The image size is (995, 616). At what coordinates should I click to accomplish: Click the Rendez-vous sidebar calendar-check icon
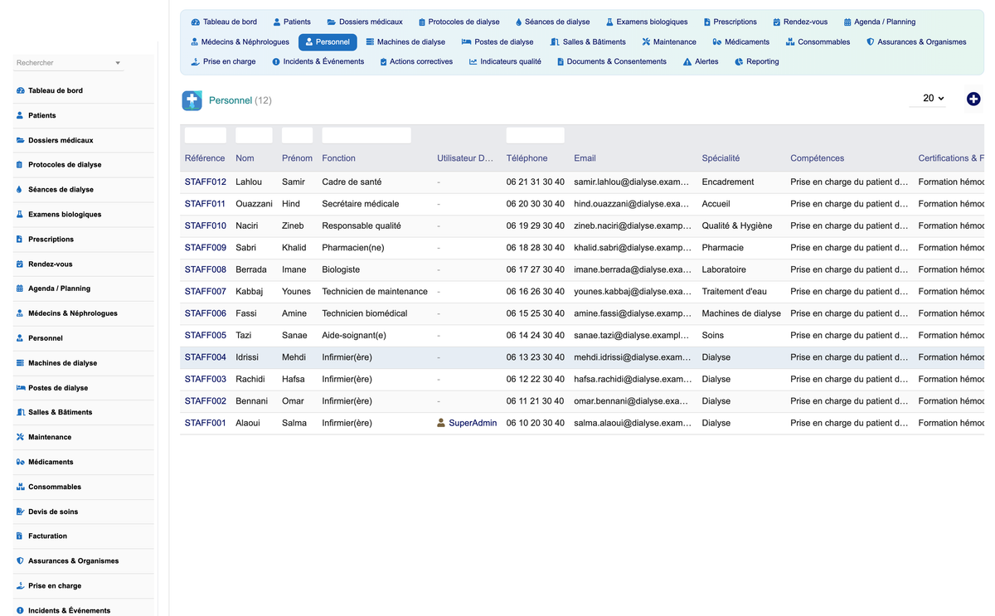pos(20,264)
